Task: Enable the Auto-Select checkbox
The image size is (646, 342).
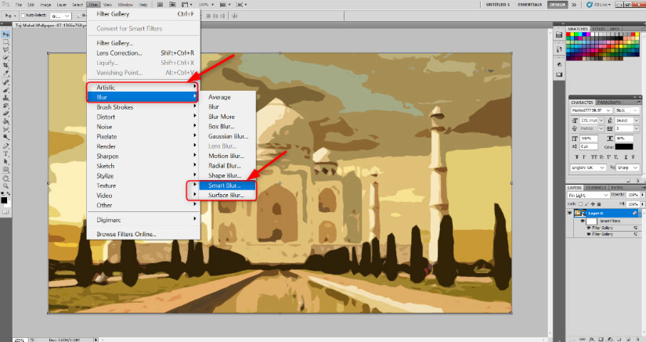Action: point(23,16)
